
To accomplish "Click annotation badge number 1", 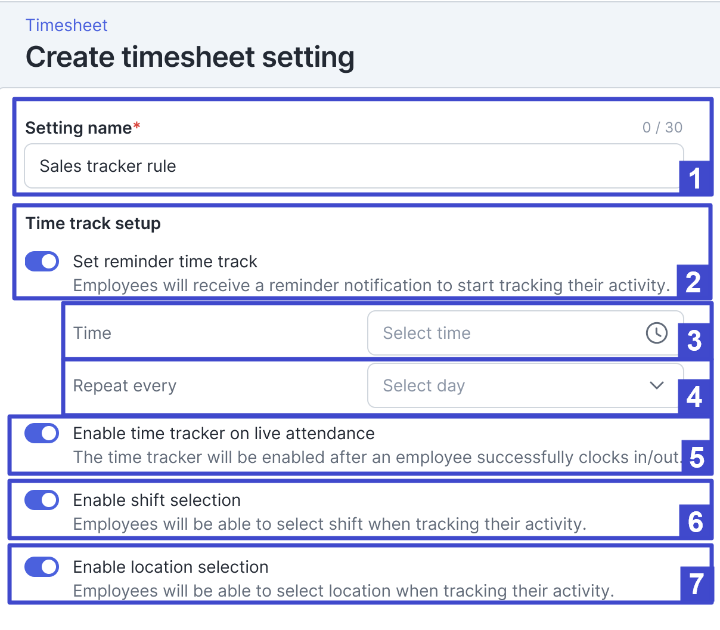I will click(x=694, y=177).
